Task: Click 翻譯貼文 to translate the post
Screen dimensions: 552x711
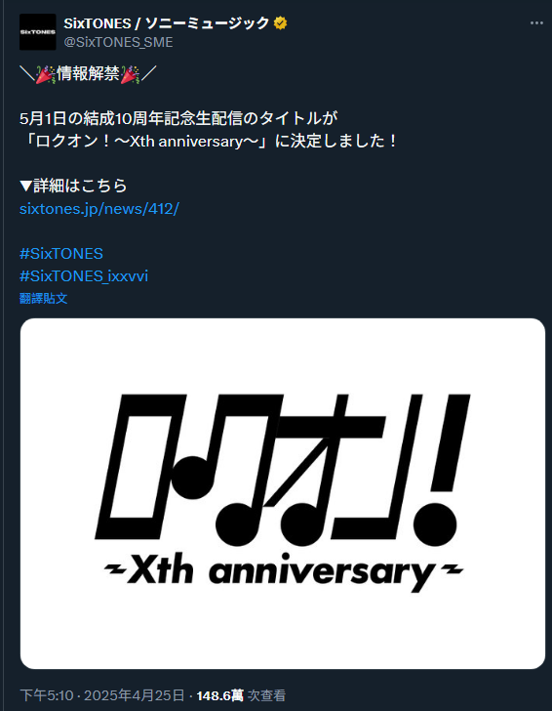Action: 44,299
